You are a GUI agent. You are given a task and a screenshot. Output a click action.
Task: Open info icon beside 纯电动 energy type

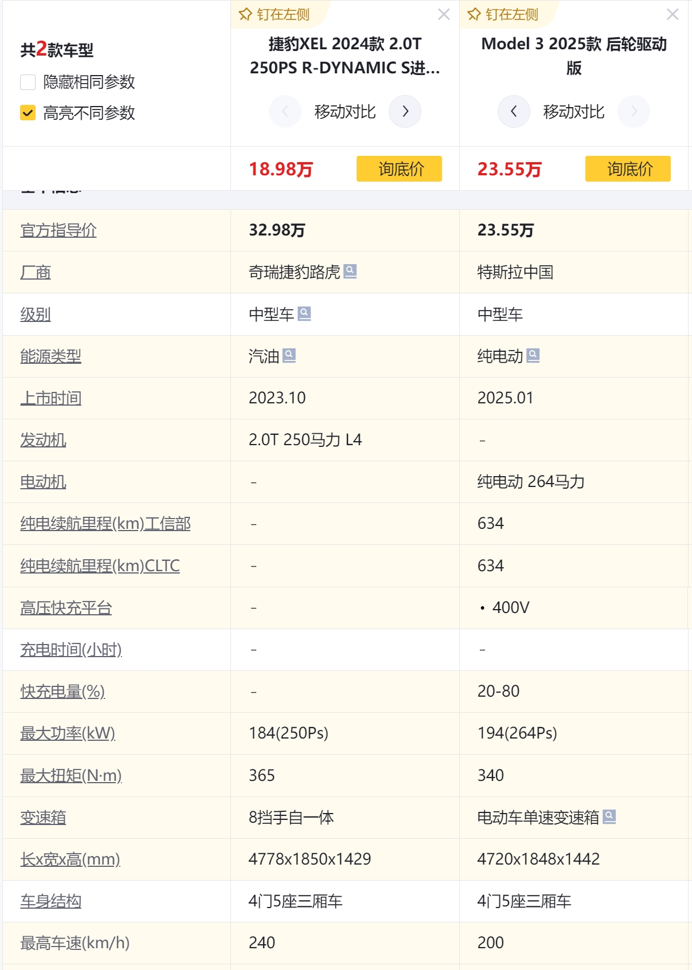(x=533, y=355)
